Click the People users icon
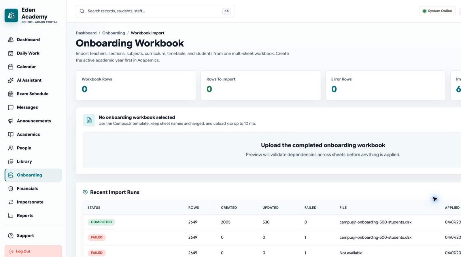This screenshot has width=461, height=257. [x=11, y=148]
